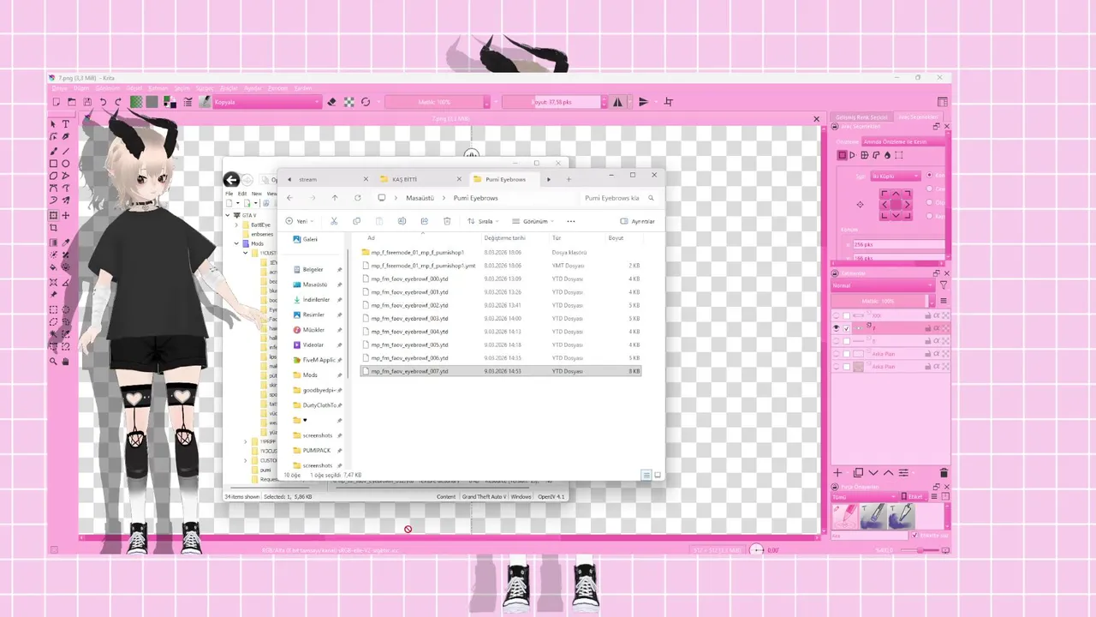Toggle visibility of the bottom Arka Plan layer
Screen dimensions: 1096x617
(837, 367)
